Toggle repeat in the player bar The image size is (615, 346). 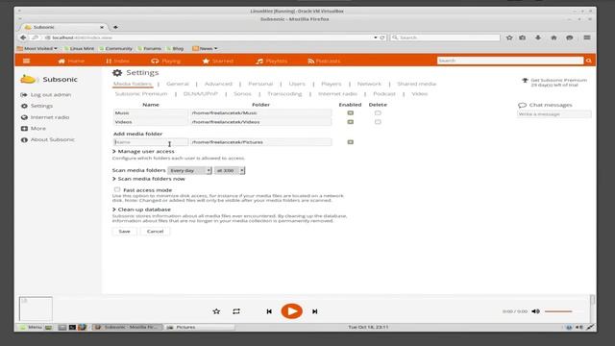pos(236,311)
